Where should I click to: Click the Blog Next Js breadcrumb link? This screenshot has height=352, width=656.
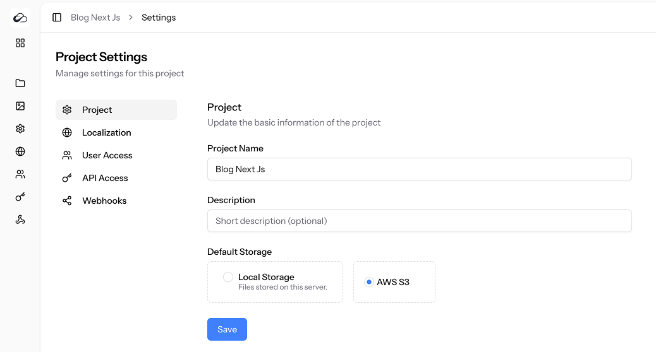(x=95, y=18)
